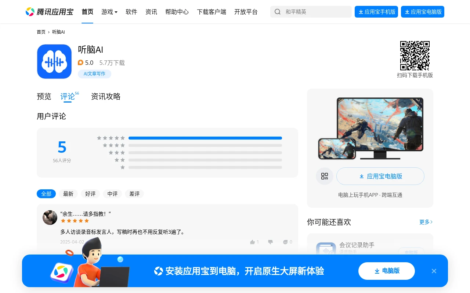Open the 资讯攻略 tab
Image resolution: width=470 pixels, height=293 pixels.
point(106,96)
